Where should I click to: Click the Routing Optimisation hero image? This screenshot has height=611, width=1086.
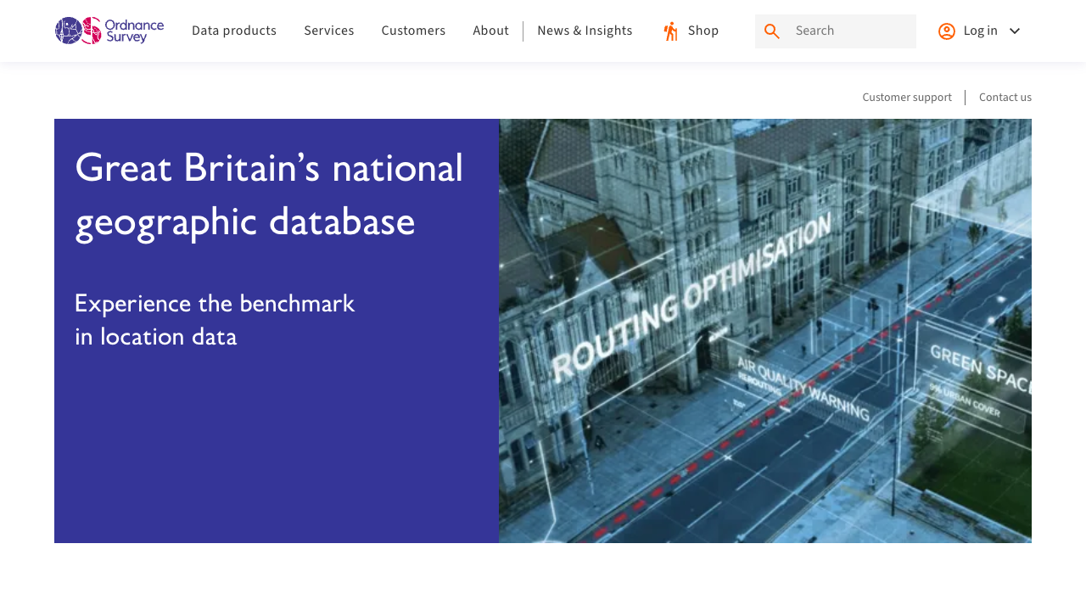click(x=764, y=331)
